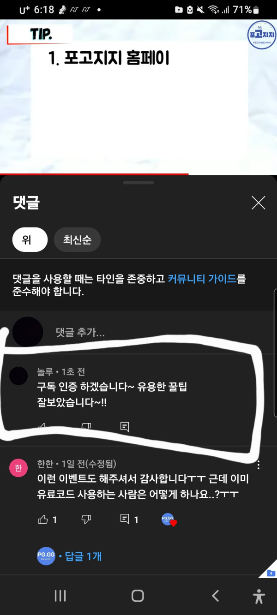Open the three-dot menu on 한한's comment
The height and width of the screenshot is (615, 277).
coord(259,465)
